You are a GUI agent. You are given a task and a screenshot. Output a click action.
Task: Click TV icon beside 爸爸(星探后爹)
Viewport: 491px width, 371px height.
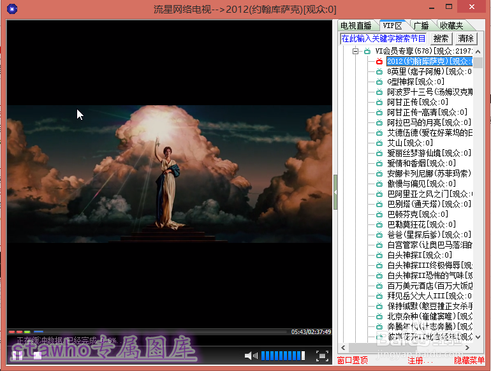tap(379, 235)
